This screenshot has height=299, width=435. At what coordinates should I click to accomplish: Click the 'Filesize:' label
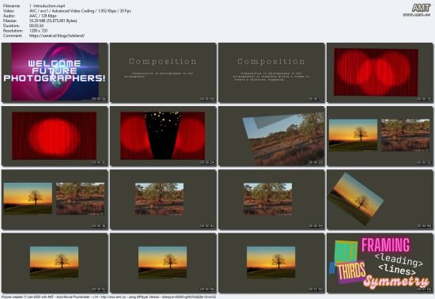tap(10, 21)
